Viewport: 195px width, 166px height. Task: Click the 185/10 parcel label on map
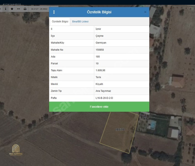point(120,129)
